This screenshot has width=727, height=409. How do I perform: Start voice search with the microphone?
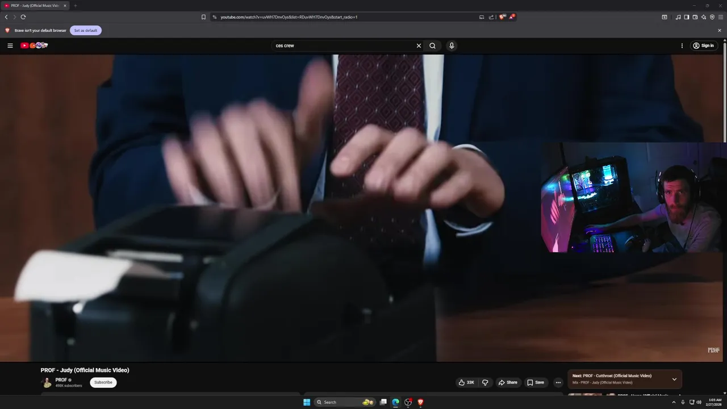[x=452, y=45]
